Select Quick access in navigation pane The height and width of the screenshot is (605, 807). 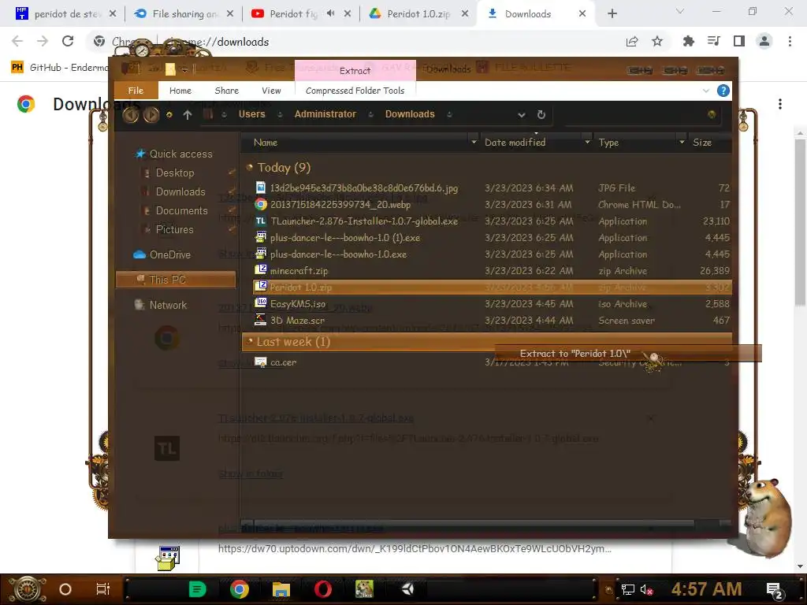coord(180,154)
